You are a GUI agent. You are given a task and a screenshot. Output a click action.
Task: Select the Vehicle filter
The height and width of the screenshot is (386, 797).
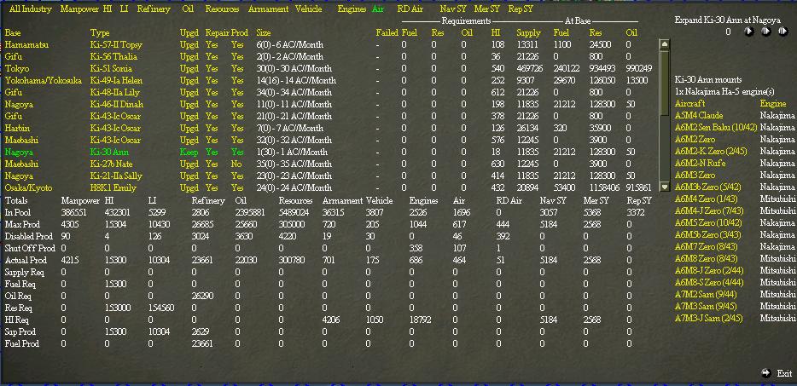coord(308,9)
